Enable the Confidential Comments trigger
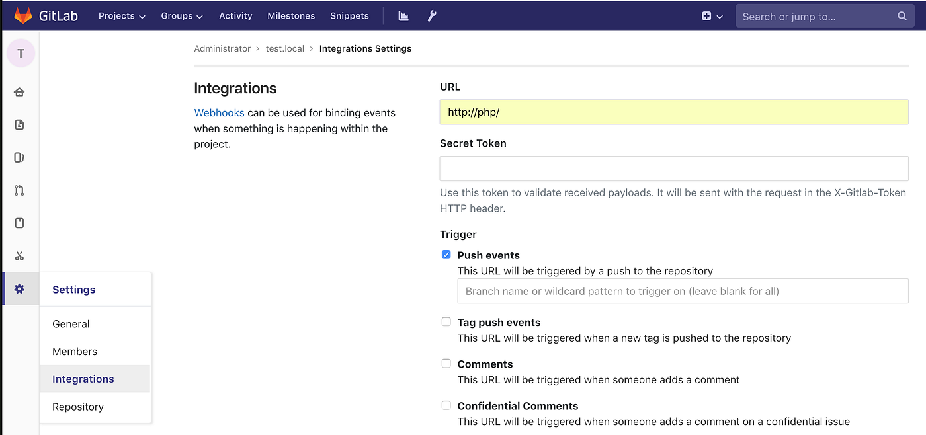 pos(446,405)
